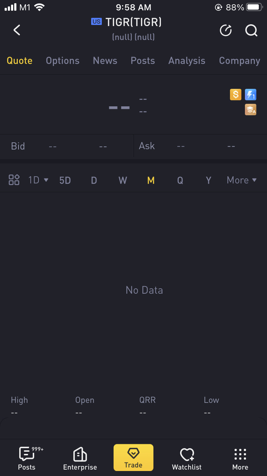Tap the yellow Trade button
This screenshot has height=476, width=267.
coord(133,457)
